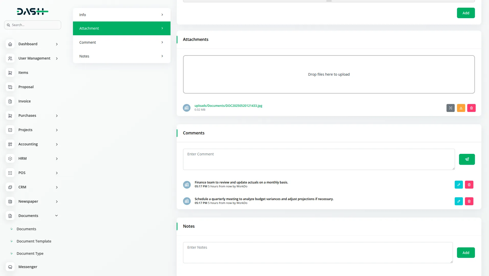The height and width of the screenshot is (276, 489).
Task: Edit the Finance team comment via pencil icon
Action: click(x=459, y=184)
